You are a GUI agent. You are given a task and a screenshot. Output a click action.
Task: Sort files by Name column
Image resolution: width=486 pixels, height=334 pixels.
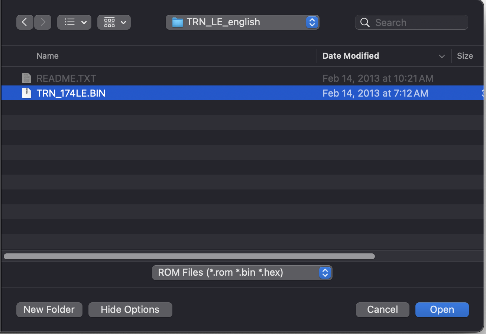pos(48,56)
